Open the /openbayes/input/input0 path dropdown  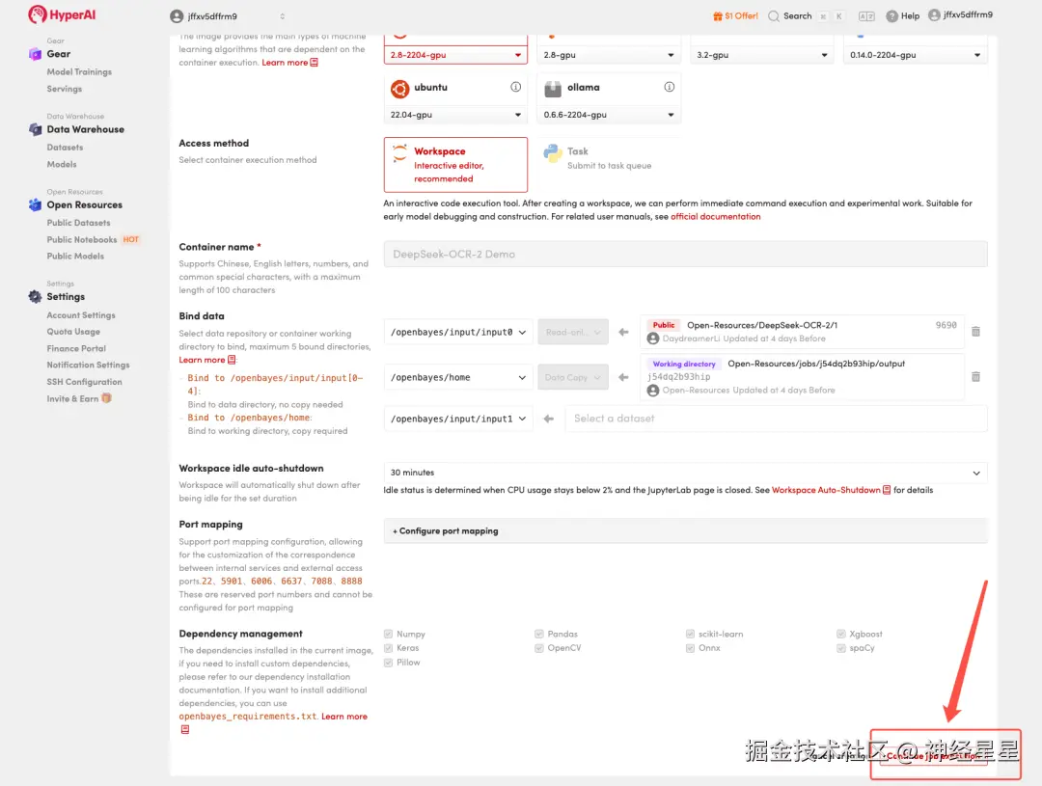(458, 332)
